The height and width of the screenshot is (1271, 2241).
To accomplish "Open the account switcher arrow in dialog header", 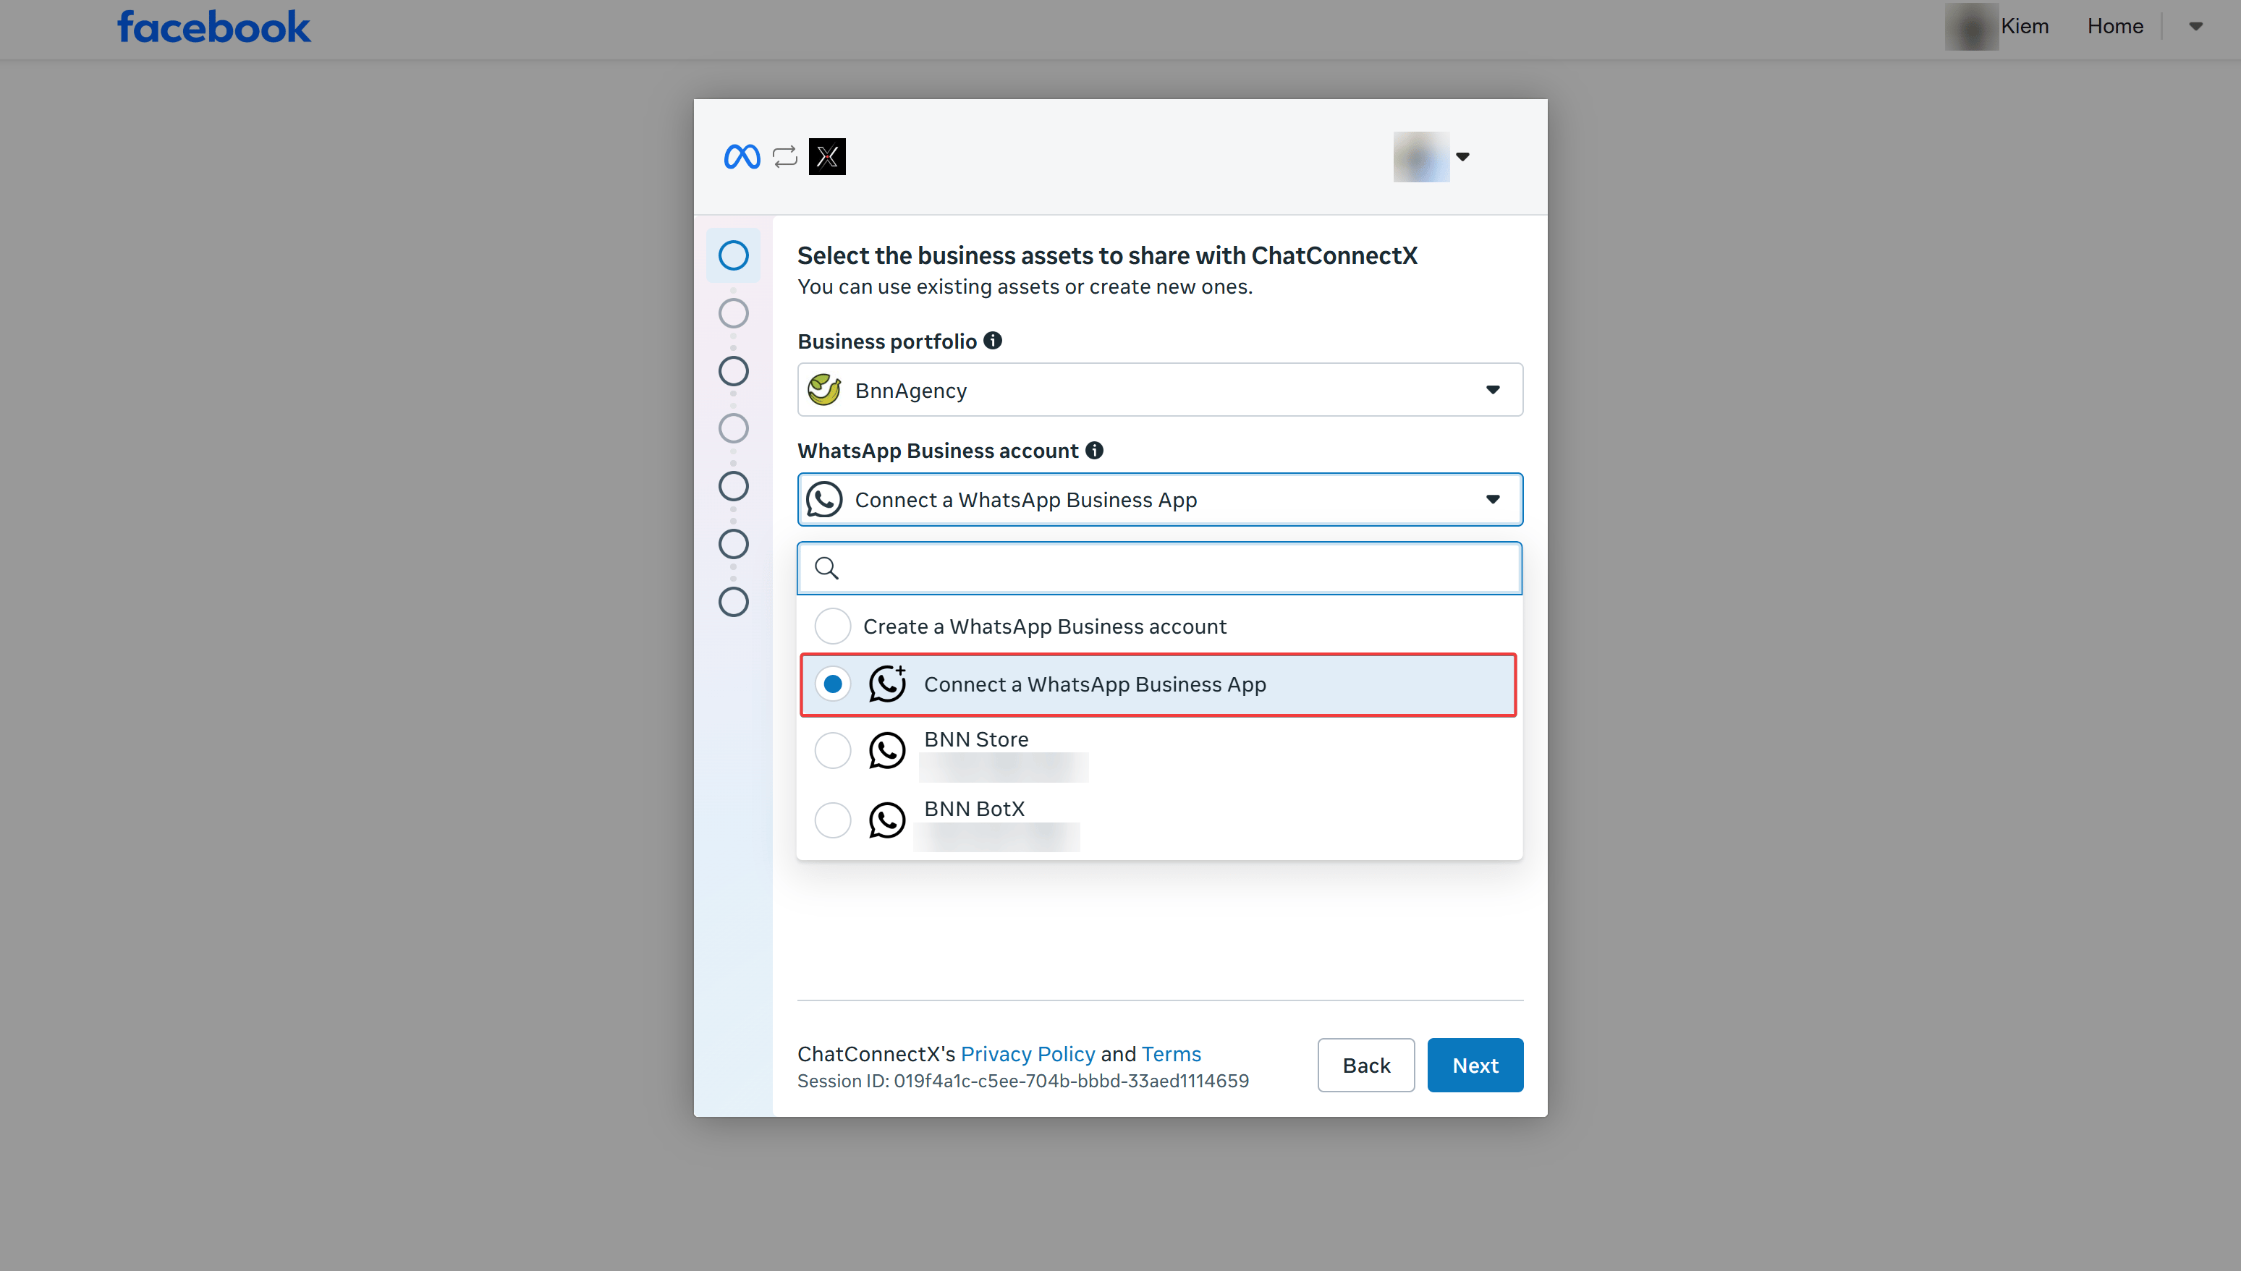I will [x=1462, y=157].
